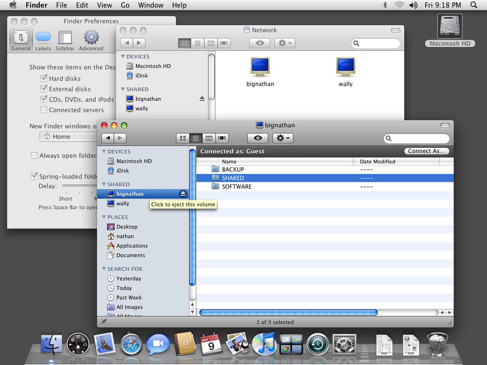Screen dimensions: 487x365
Task: Uncheck External disks checkbox
Action: point(44,88)
